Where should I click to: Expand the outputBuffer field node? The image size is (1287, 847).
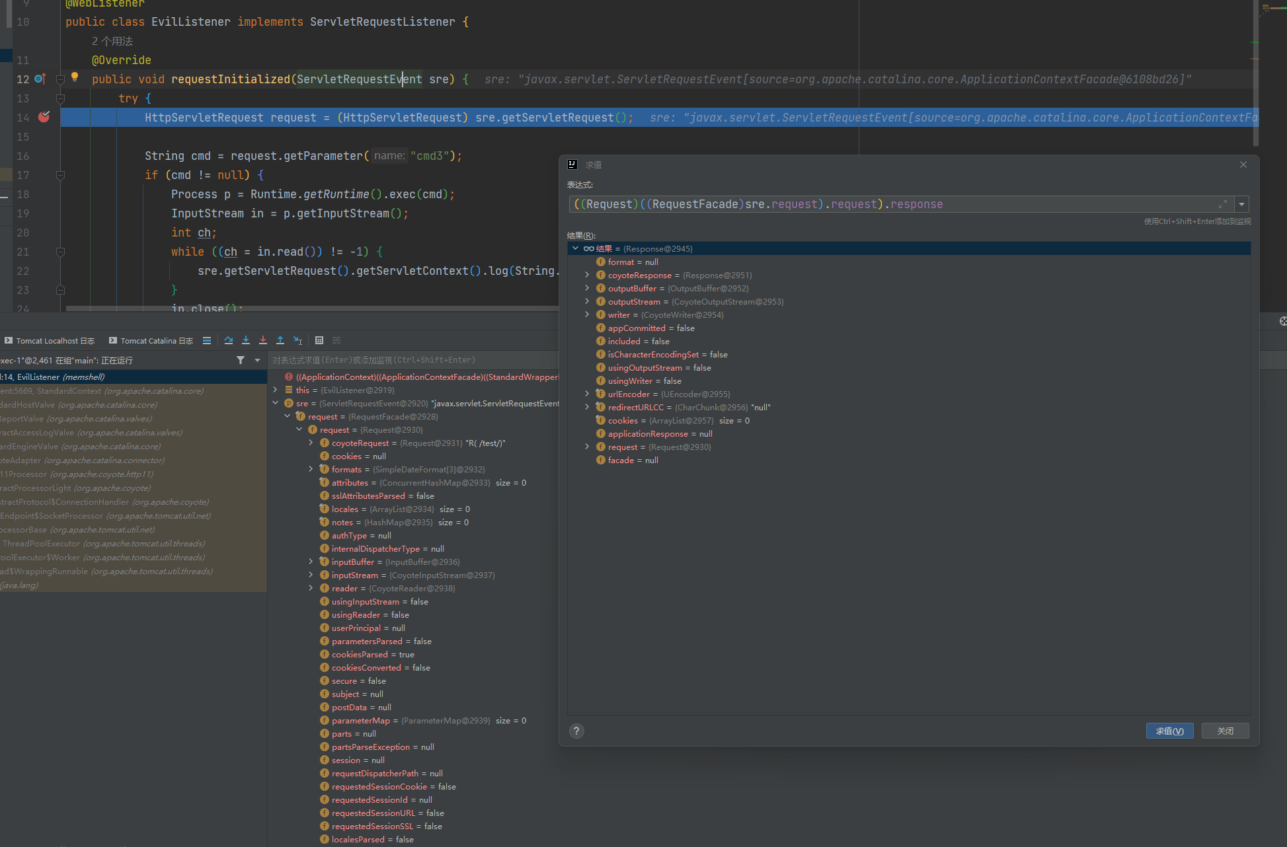[x=587, y=288]
